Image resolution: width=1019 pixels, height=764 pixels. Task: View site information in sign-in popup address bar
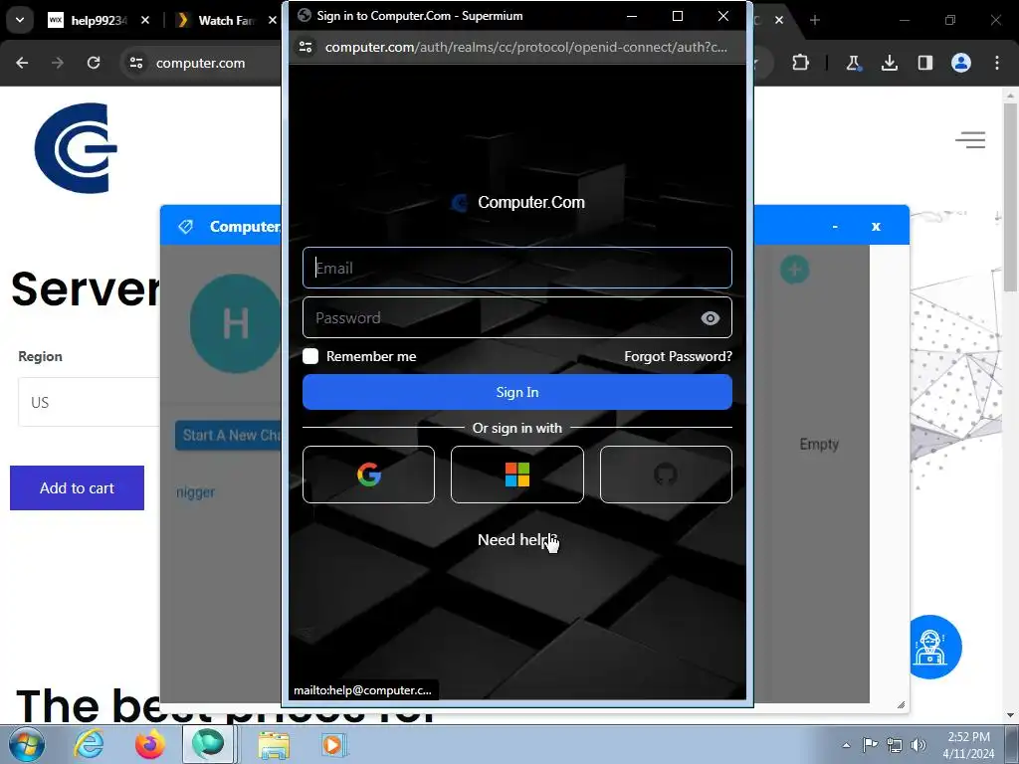[306, 47]
